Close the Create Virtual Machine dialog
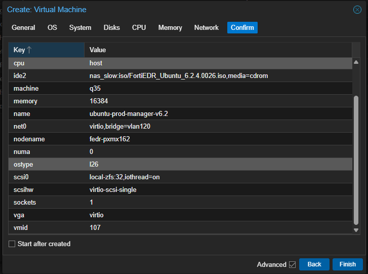This screenshot has width=368, height=274. tap(357, 10)
